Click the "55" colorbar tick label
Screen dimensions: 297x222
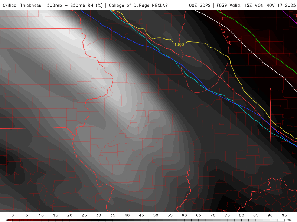click(170, 215)
